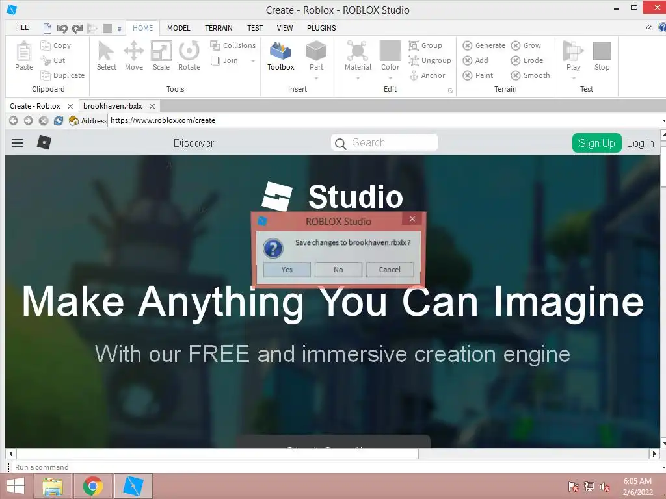Click Duplicate in Clipboard group
The width and height of the screenshot is (666, 499).
pos(62,75)
